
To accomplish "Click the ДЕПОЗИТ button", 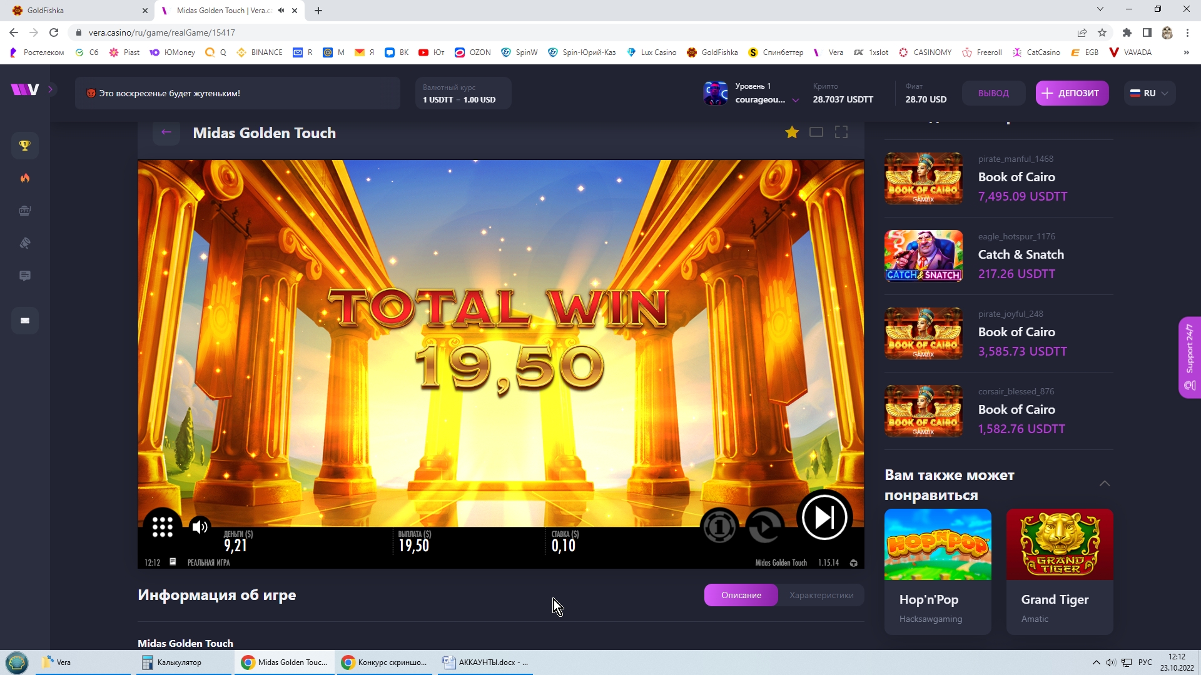I will [1072, 93].
